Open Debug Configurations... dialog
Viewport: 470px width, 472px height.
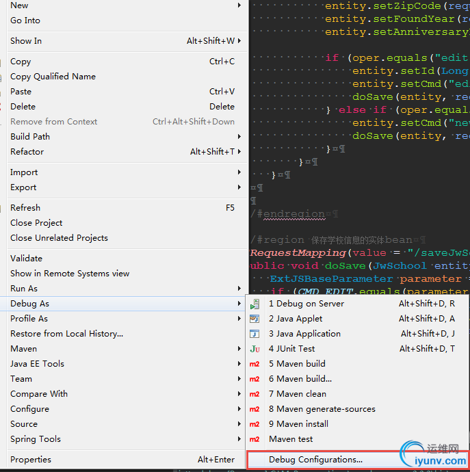click(x=357, y=460)
